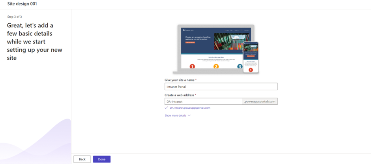Click the site template preview image
371x164 pixels.
[x=216, y=49]
